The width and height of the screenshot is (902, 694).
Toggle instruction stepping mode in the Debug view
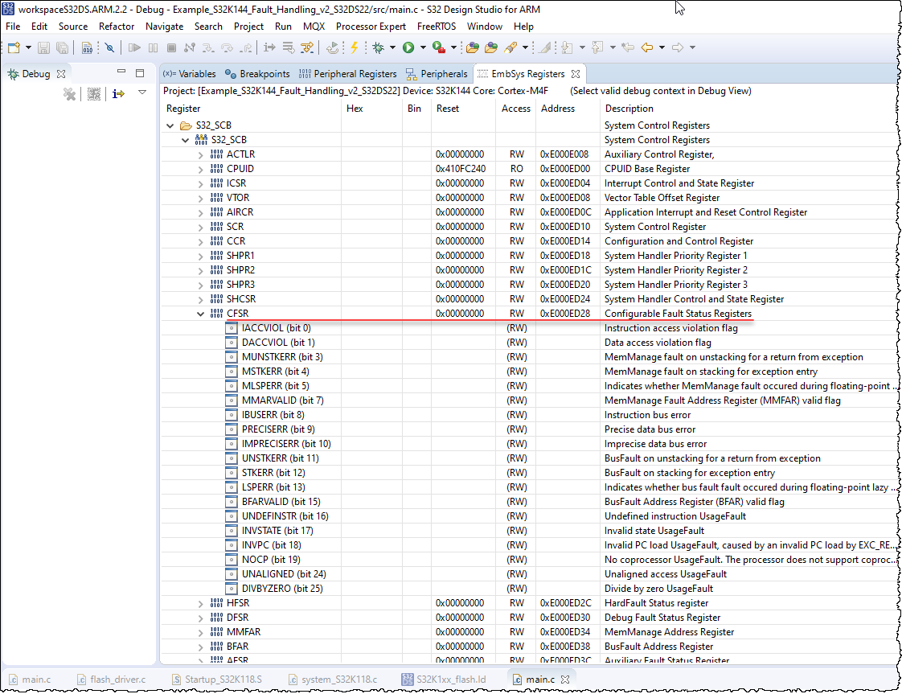[118, 94]
